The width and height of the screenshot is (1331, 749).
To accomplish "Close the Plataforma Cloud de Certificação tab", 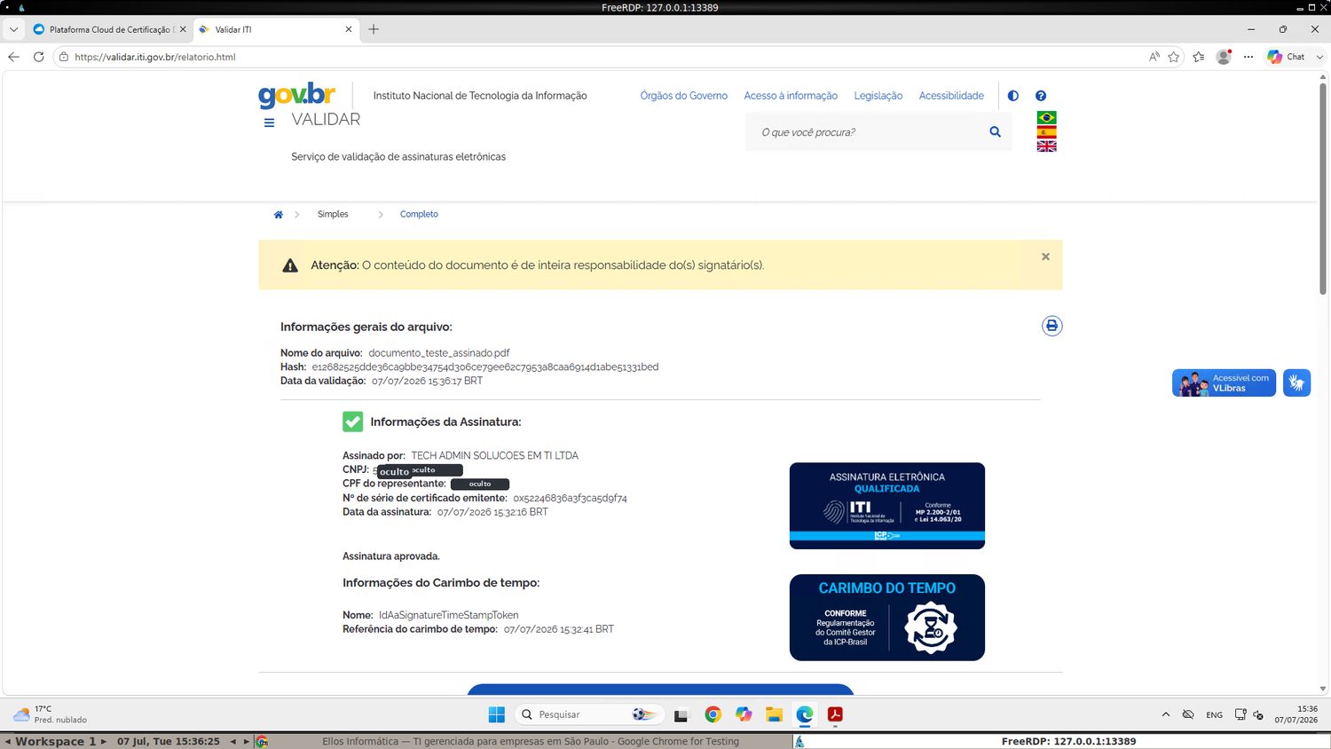I will (183, 29).
